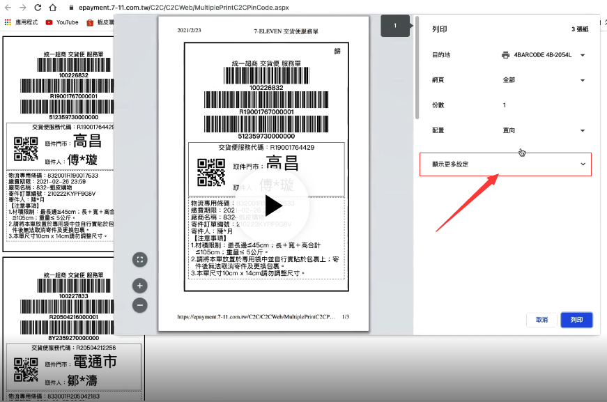The image size is (607, 402).
Task: Reload the page with refresh icon
Action: click(x=38, y=8)
